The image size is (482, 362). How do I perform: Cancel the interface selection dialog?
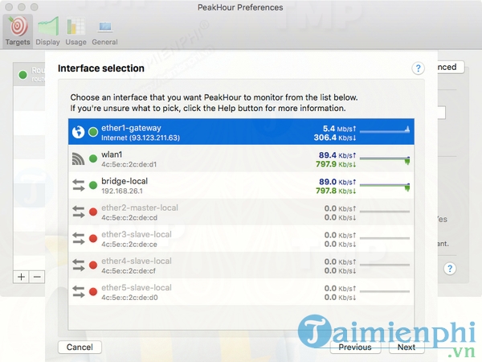pos(80,348)
